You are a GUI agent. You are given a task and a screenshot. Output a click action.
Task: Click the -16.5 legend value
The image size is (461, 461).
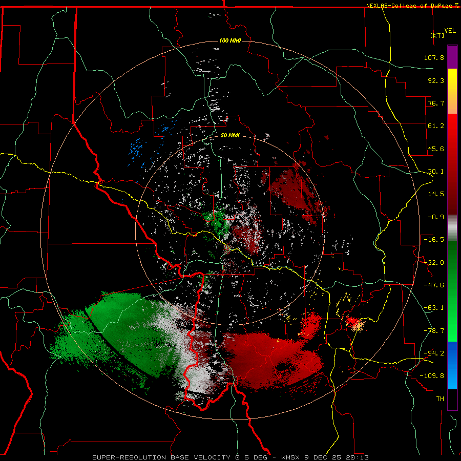434,240
